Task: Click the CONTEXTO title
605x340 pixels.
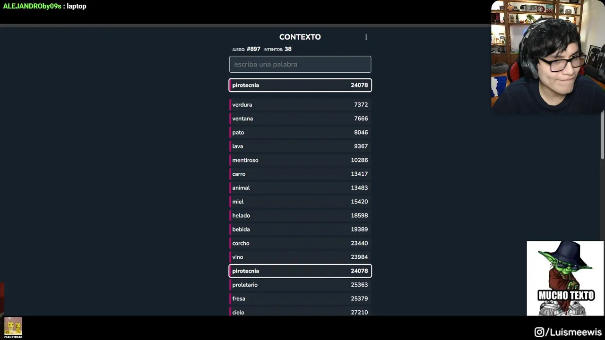Action: click(300, 37)
